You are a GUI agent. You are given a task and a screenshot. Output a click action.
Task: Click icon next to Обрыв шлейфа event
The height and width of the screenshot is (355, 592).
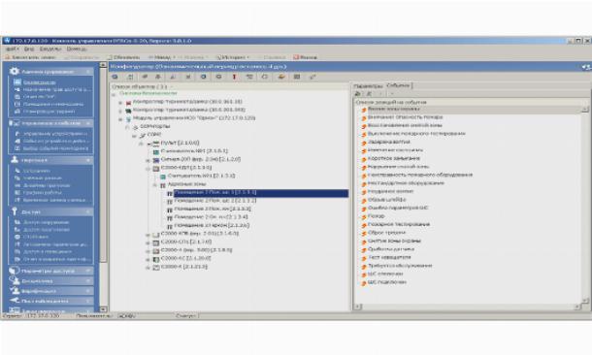364,201
